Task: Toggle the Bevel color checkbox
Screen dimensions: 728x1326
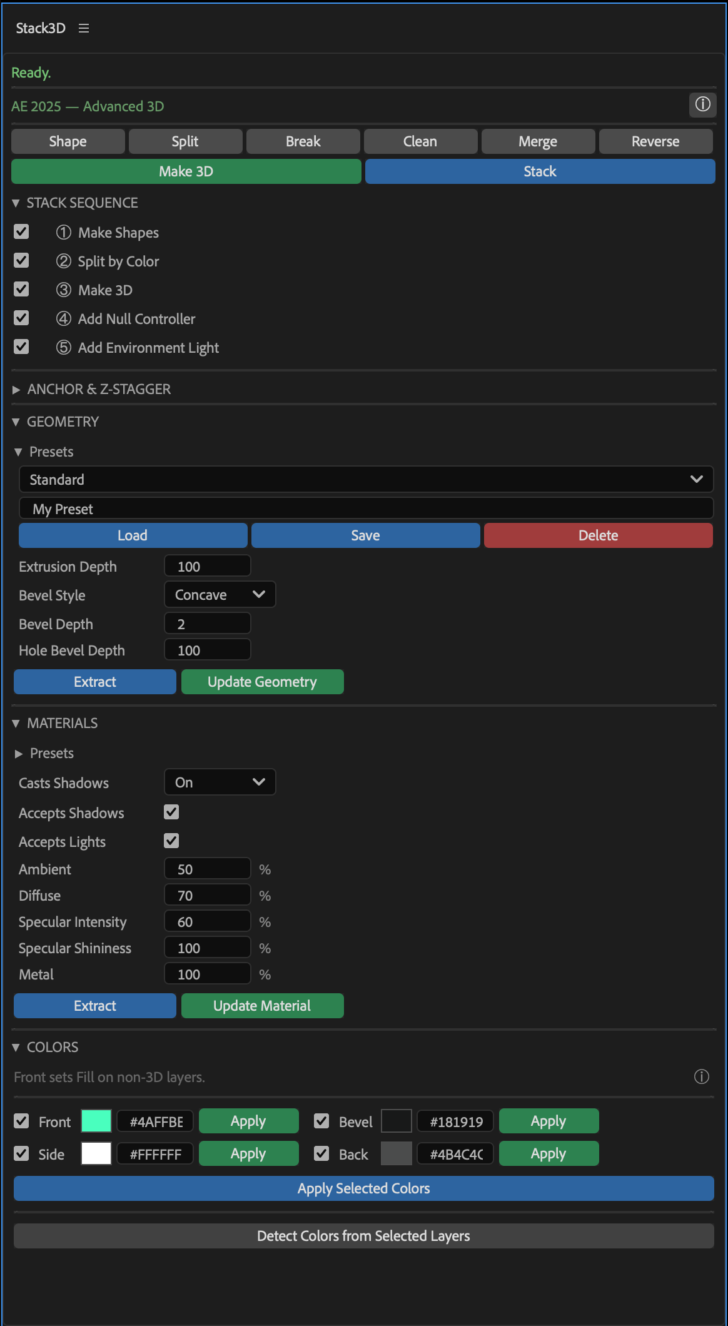Action: [321, 1121]
